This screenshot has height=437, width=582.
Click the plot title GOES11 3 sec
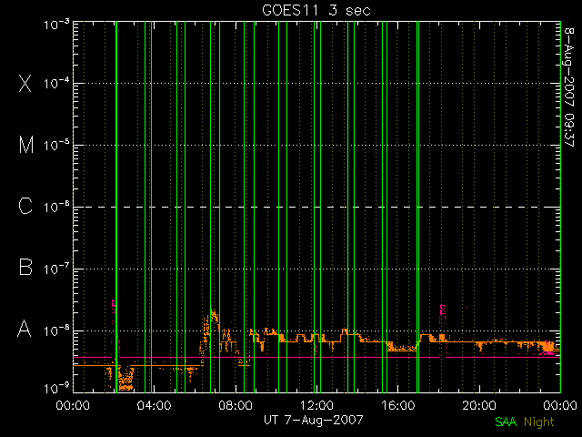click(316, 10)
